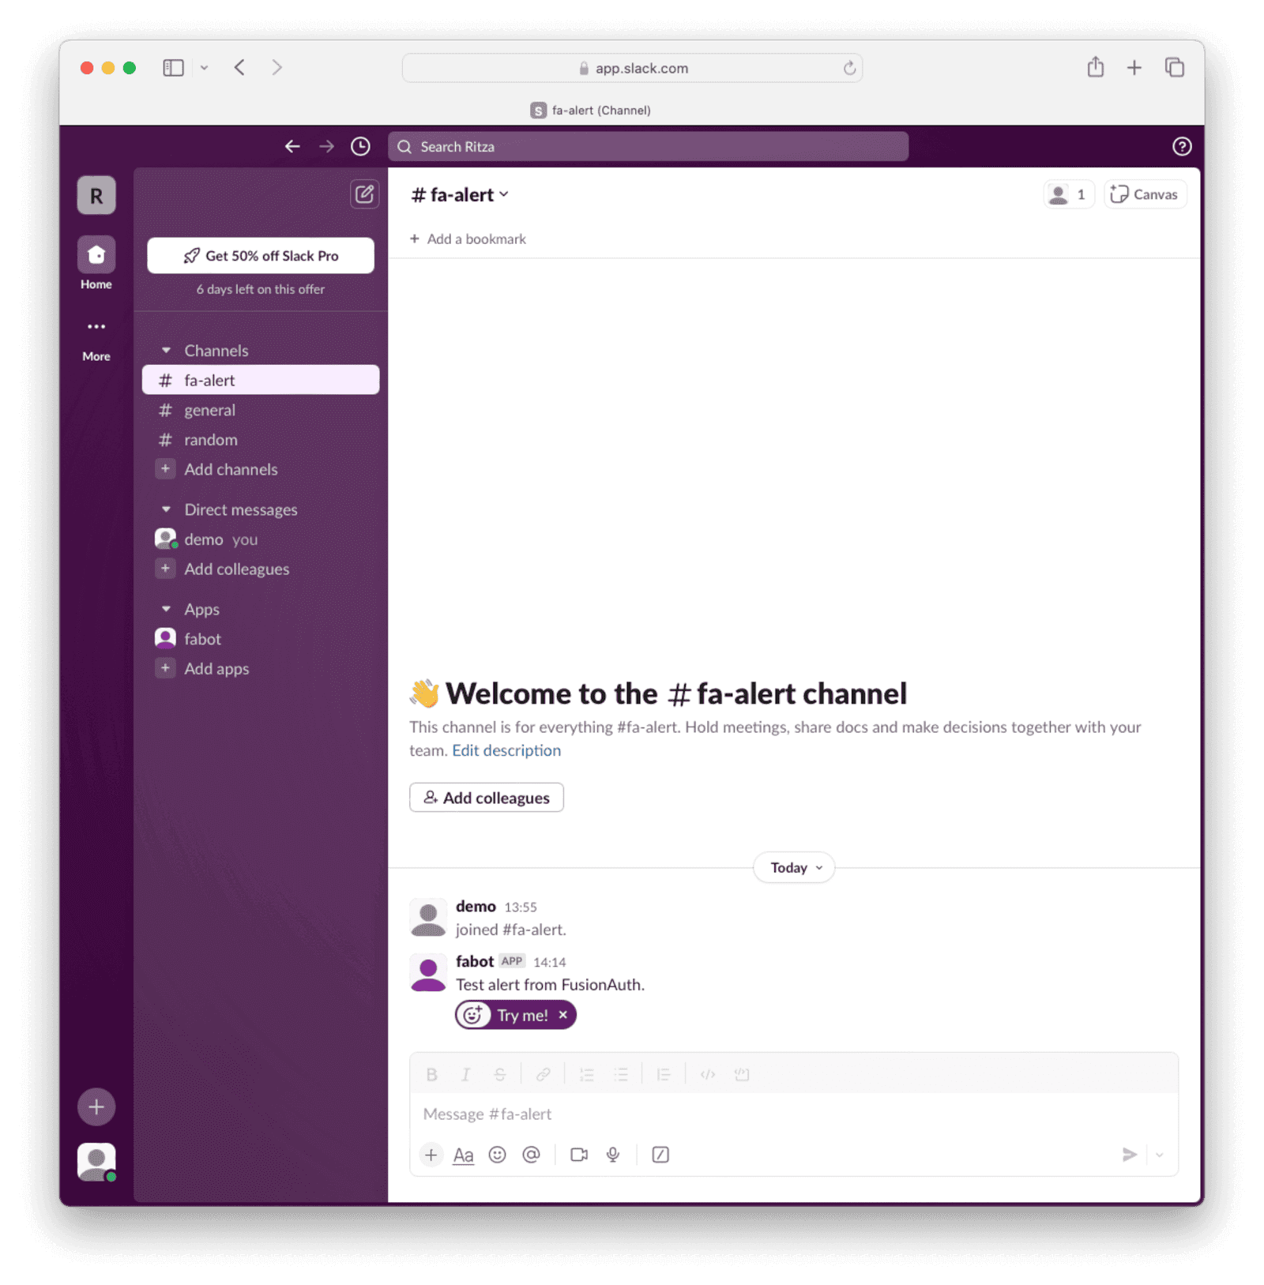The width and height of the screenshot is (1264, 1285).
Task: Open direct message with demo
Action: 261,539
